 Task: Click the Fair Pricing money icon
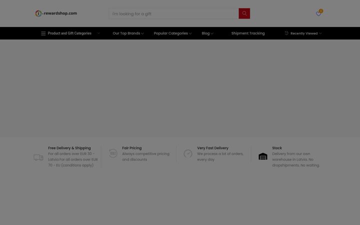tap(113, 153)
